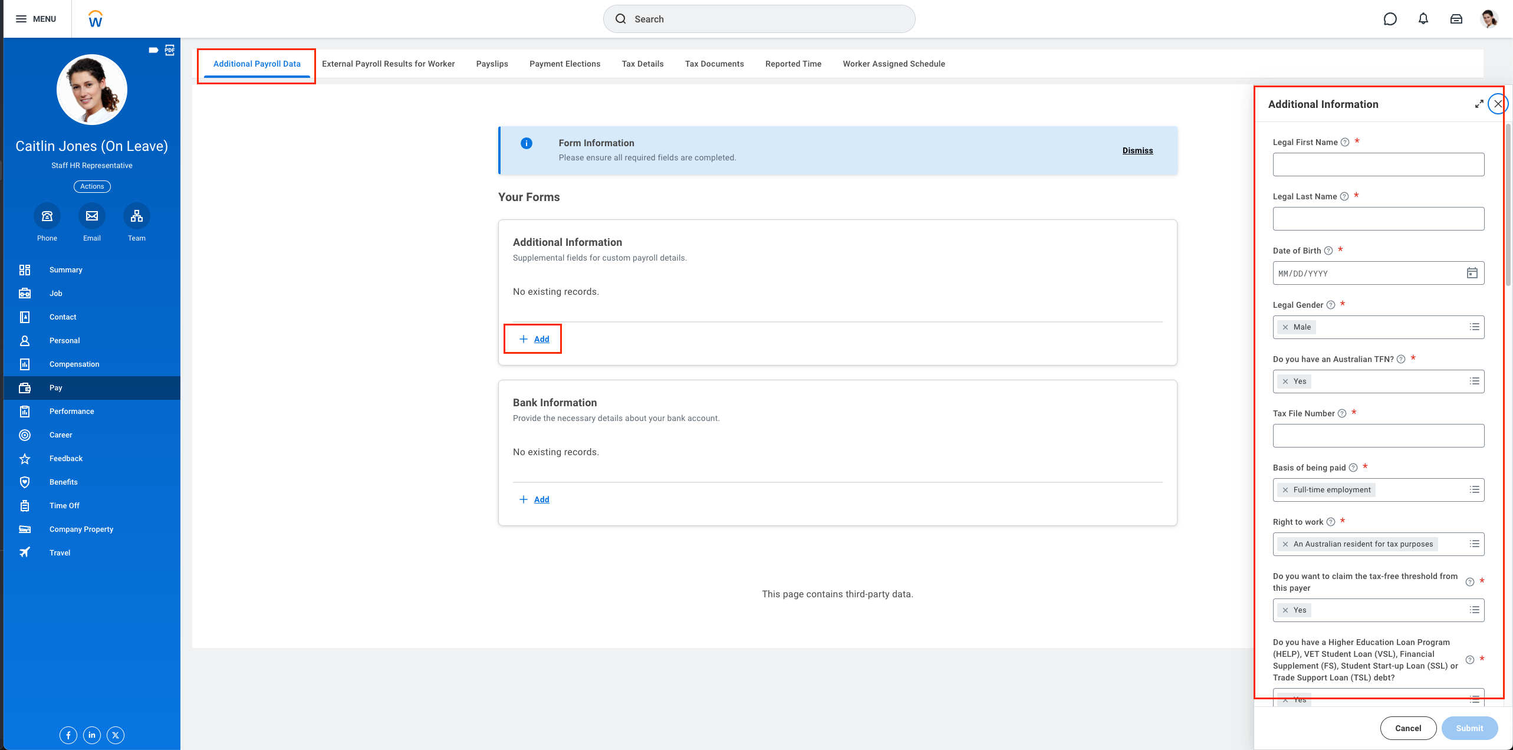Screen dimensions: 1513x750
Task: Close the Additional Information panel
Action: (x=1498, y=104)
